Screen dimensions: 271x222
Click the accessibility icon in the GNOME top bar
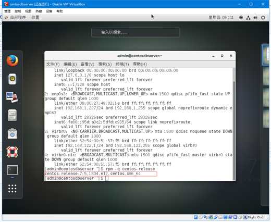tap(241, 17)
